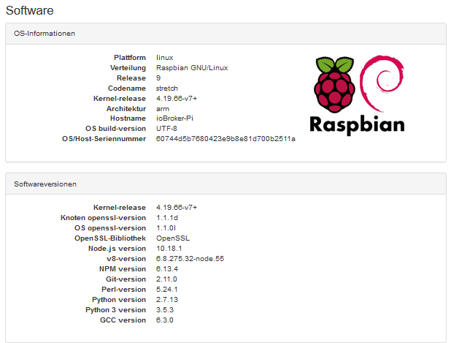This screenshot has height=343, width=451.
Task: Click the OS build-version value UTF-8
Action: pos(166,129)
